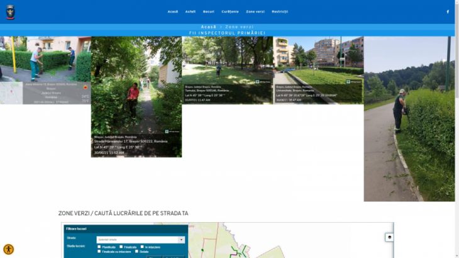
Task: Expand the Strada street selection dropdown
Action: (140, 239)
